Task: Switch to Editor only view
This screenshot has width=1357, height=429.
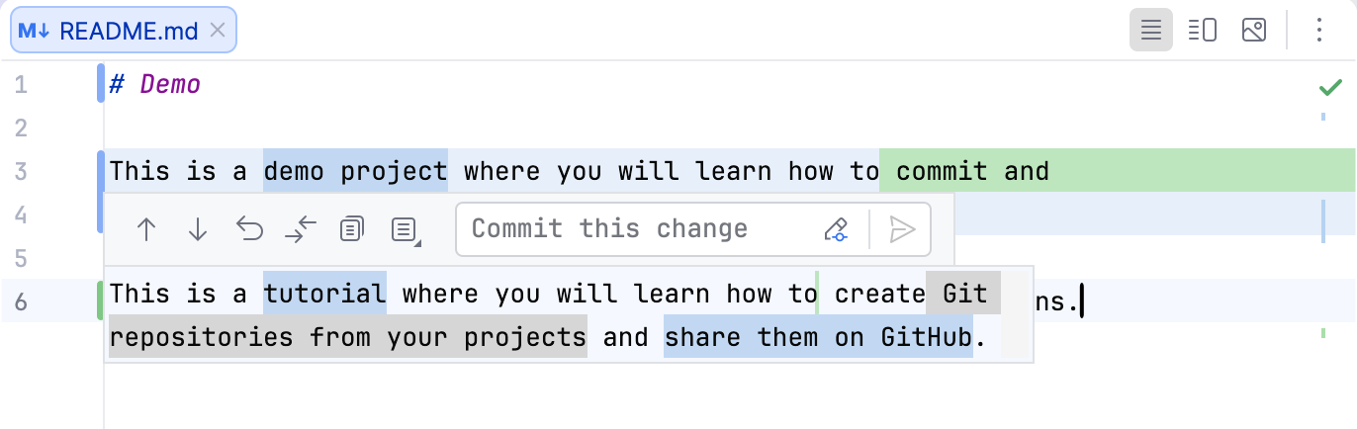Action: point(1150,31)
